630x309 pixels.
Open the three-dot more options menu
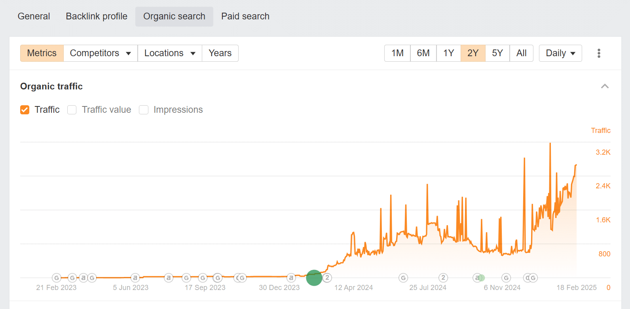pos(599,53)
